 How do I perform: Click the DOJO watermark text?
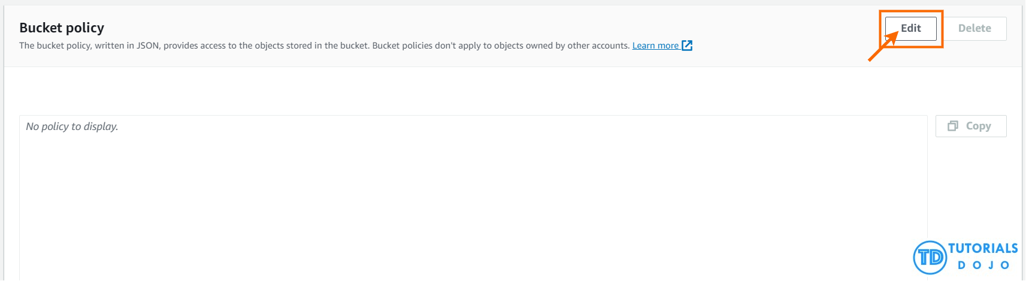983,265
